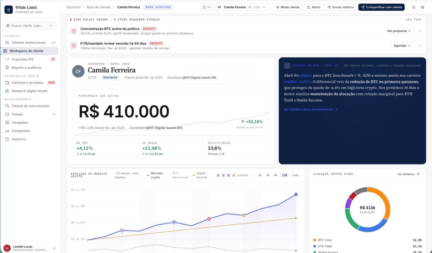The width and height of the screenshot is (432, 253).
Task: Select the Tudo chart range
Action: pyautogui.click(x=295, y=175)
